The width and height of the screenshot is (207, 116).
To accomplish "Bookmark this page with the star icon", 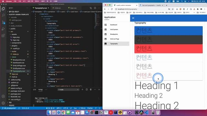I will coord(173,9).
